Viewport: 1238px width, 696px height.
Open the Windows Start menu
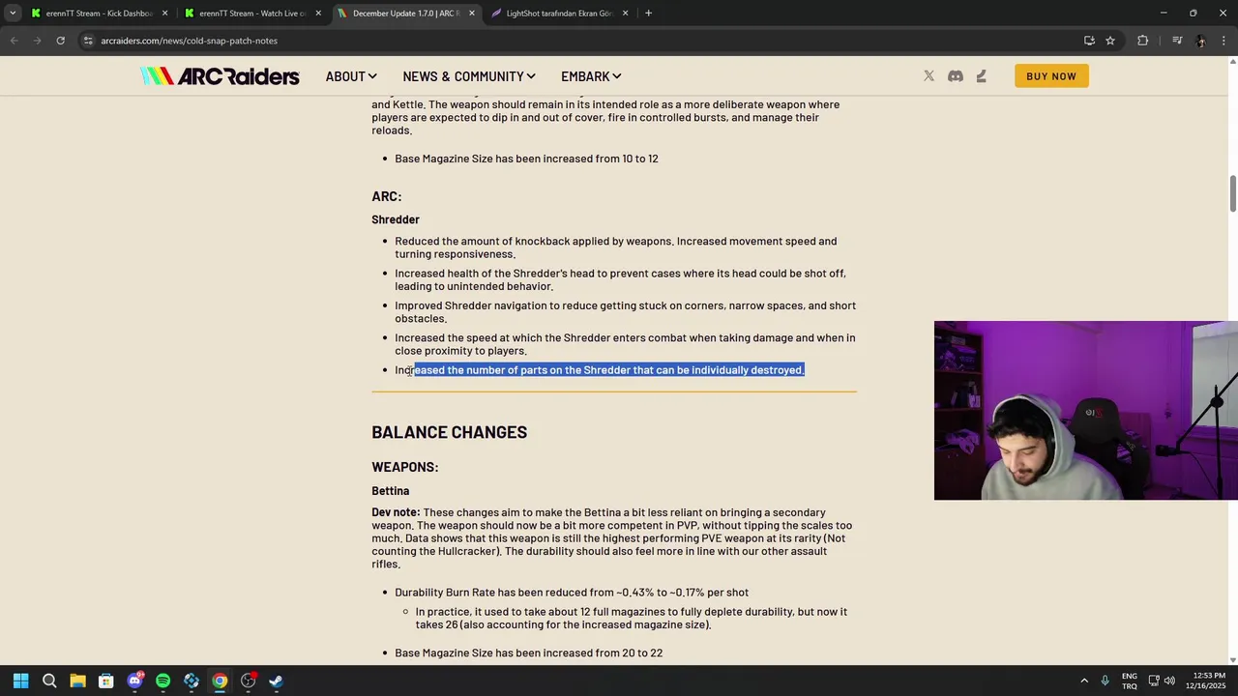20,681
